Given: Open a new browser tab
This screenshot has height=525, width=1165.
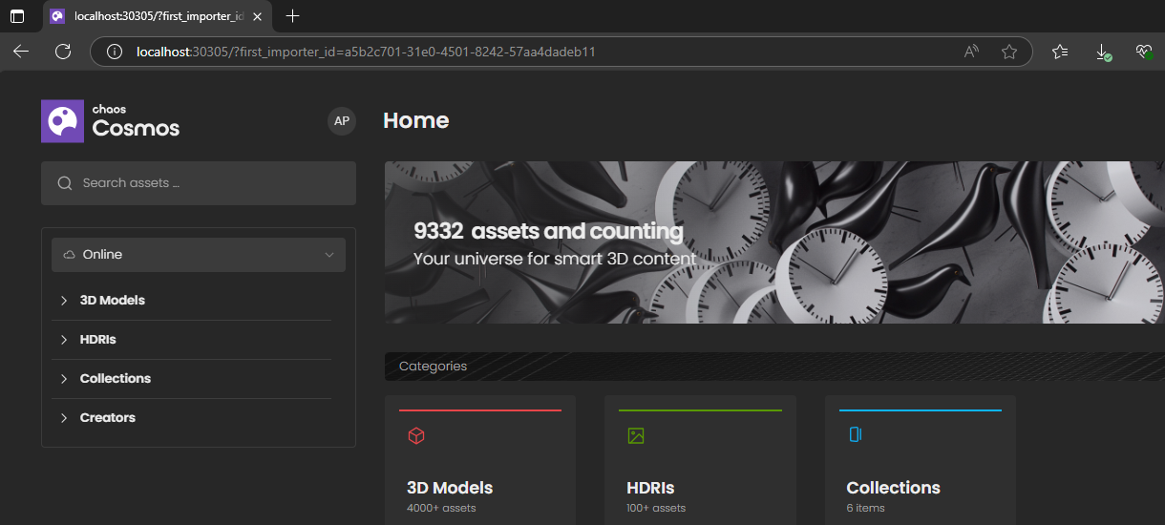Looking at the screenshot, I should pos(293,16).
